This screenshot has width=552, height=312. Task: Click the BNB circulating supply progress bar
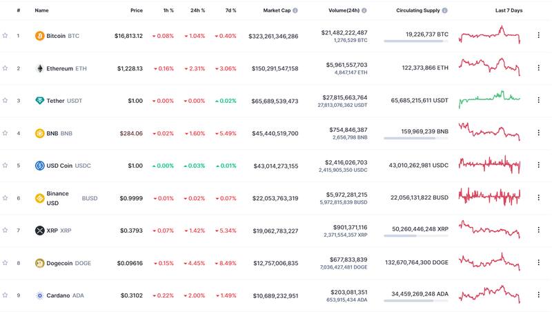pos(415,139)
